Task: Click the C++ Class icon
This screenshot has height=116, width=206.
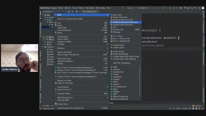Action: [112, 36]
